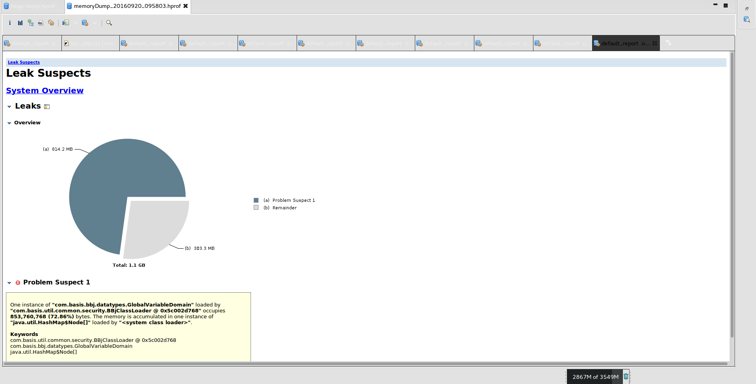The height and width of the screenshot is (384, 756).
Task: Click the Leak Suspects page heading
Action: coord(48,73)
